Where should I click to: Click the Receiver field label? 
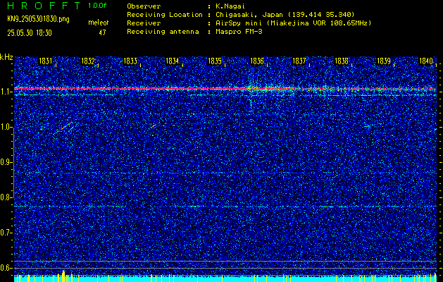pos(144,23)
